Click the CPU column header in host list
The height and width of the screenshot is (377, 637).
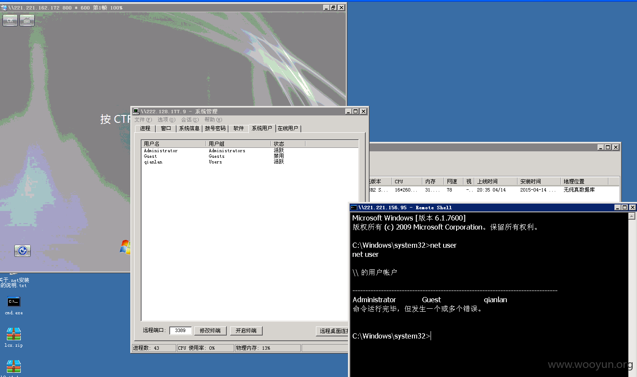[407, 182]
